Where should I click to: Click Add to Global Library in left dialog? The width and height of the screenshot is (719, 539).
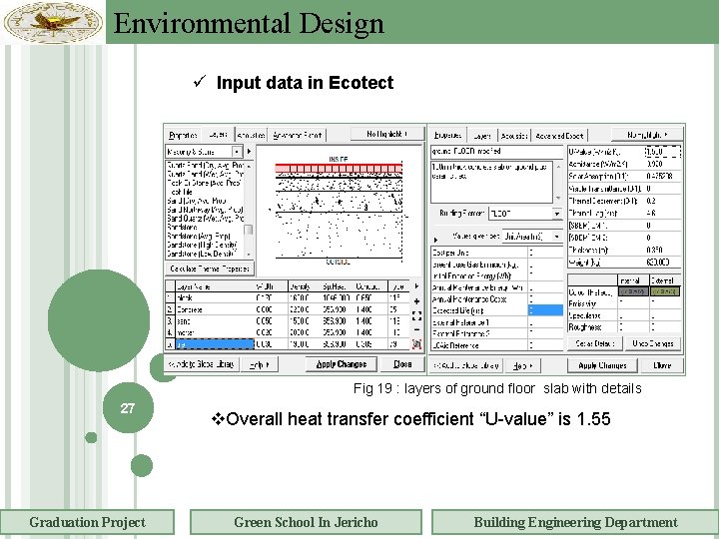(202, 364)
